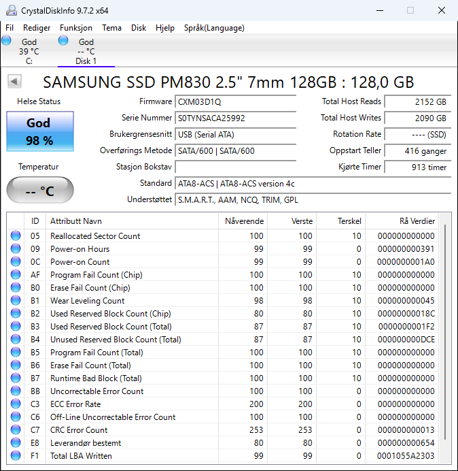Image resolution: width=458 pixels, height=471 pixels.
Task: Open the Fil menu
Action: click(x=10, y=28)
